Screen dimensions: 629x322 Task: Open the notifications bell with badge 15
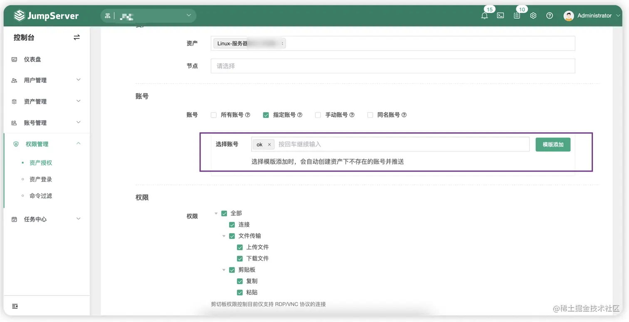484,15
